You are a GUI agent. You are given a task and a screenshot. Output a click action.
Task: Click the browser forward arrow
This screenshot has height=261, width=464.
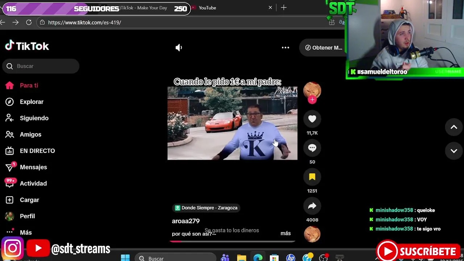15,22
